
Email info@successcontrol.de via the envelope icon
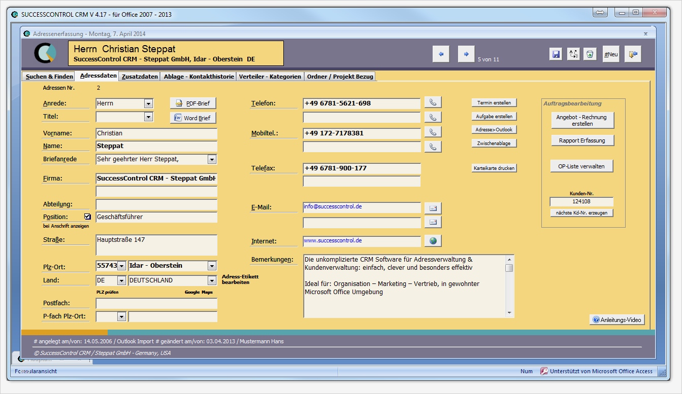[x=433, y=207]
